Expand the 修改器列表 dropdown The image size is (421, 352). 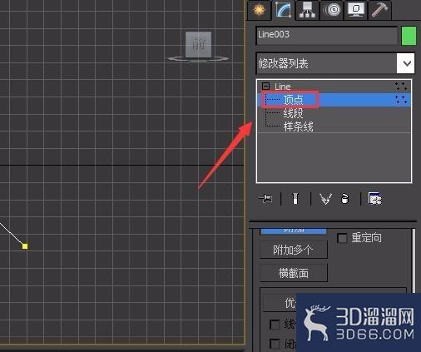(407, 63)
